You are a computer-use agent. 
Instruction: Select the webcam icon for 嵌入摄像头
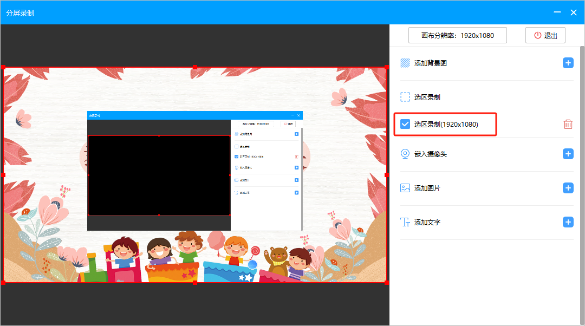(405, 154)
